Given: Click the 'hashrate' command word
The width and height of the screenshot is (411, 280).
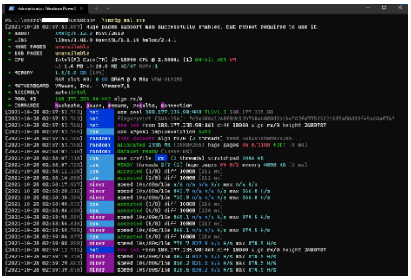Looking at the screenshot, I should click(67, 106).
